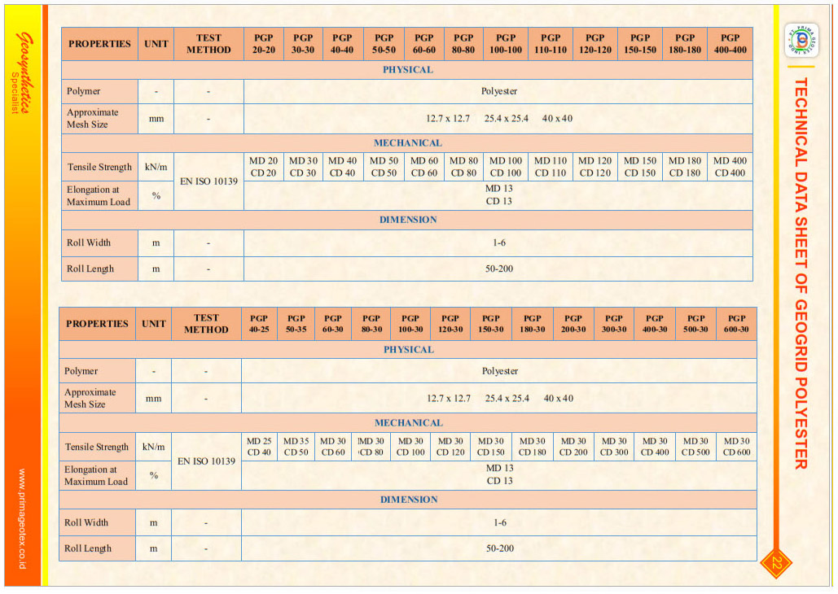
Task: Select the Polyester cell in second table
Action: tap(499, 371)
